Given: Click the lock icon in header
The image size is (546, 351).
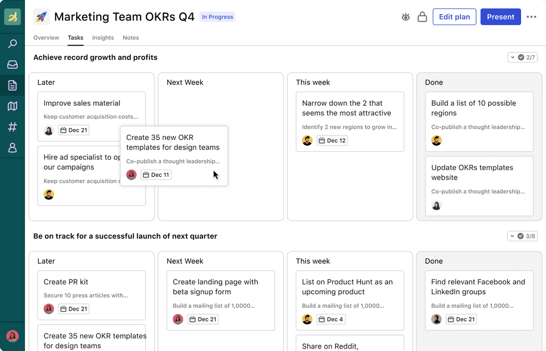Looking at the screenshot, I should (422, 17).
